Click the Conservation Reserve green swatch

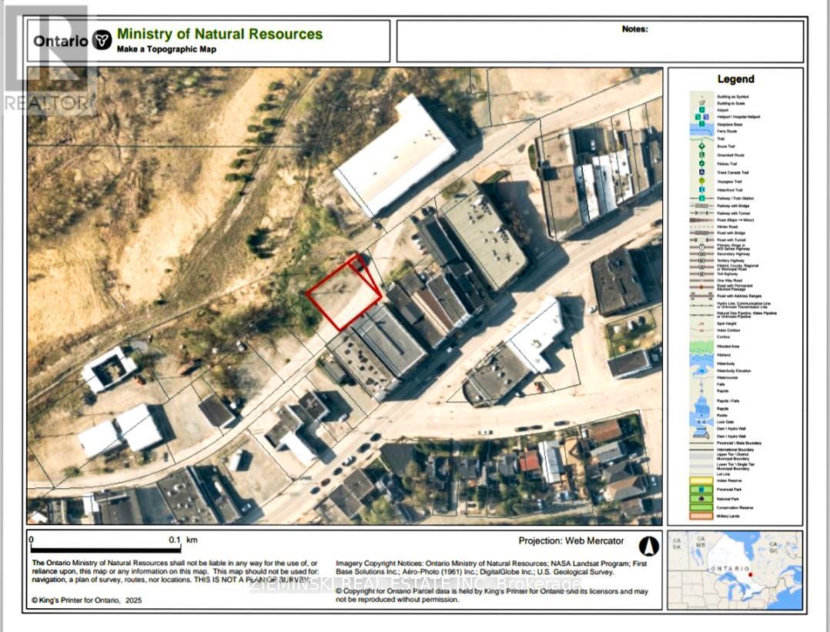pyautogui.click(x=701, y=507)
